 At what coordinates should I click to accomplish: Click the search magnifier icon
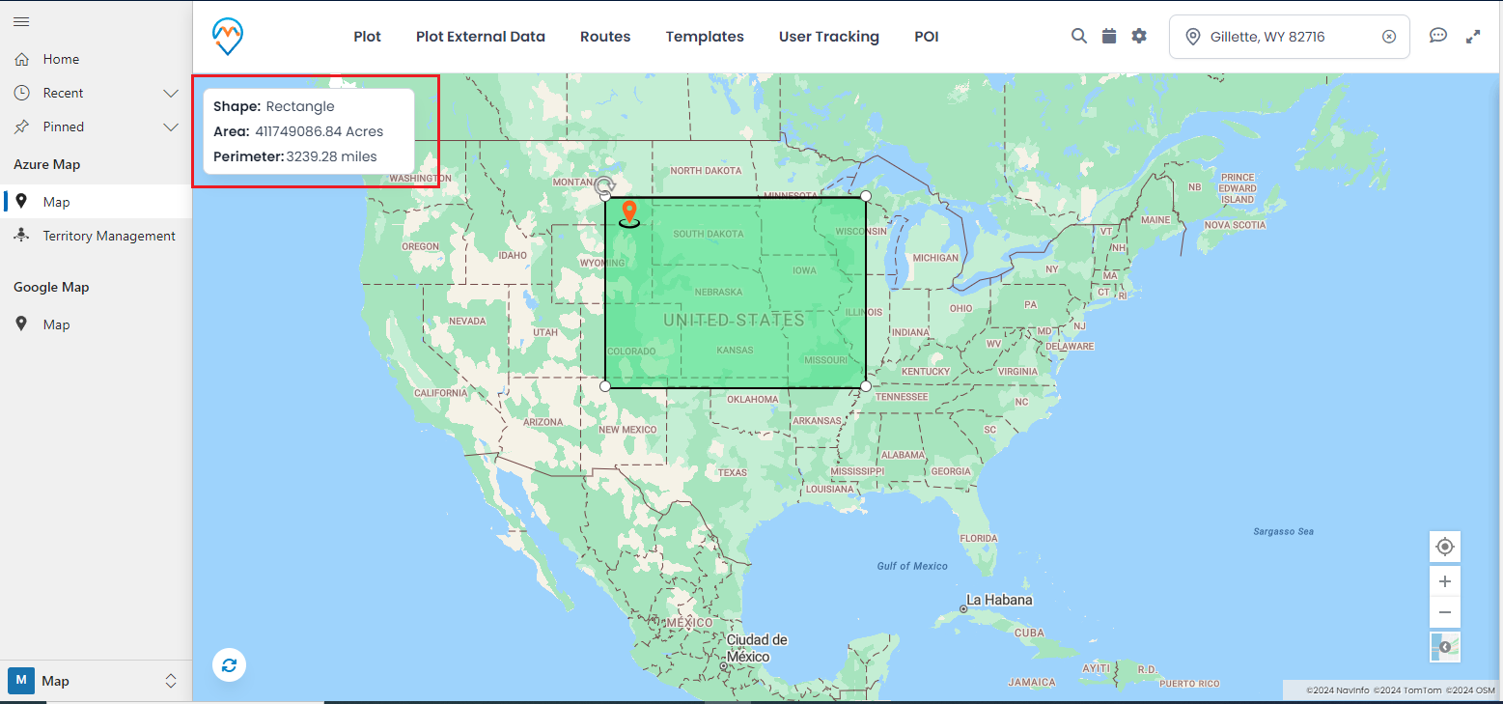(x=1079, y=36)
